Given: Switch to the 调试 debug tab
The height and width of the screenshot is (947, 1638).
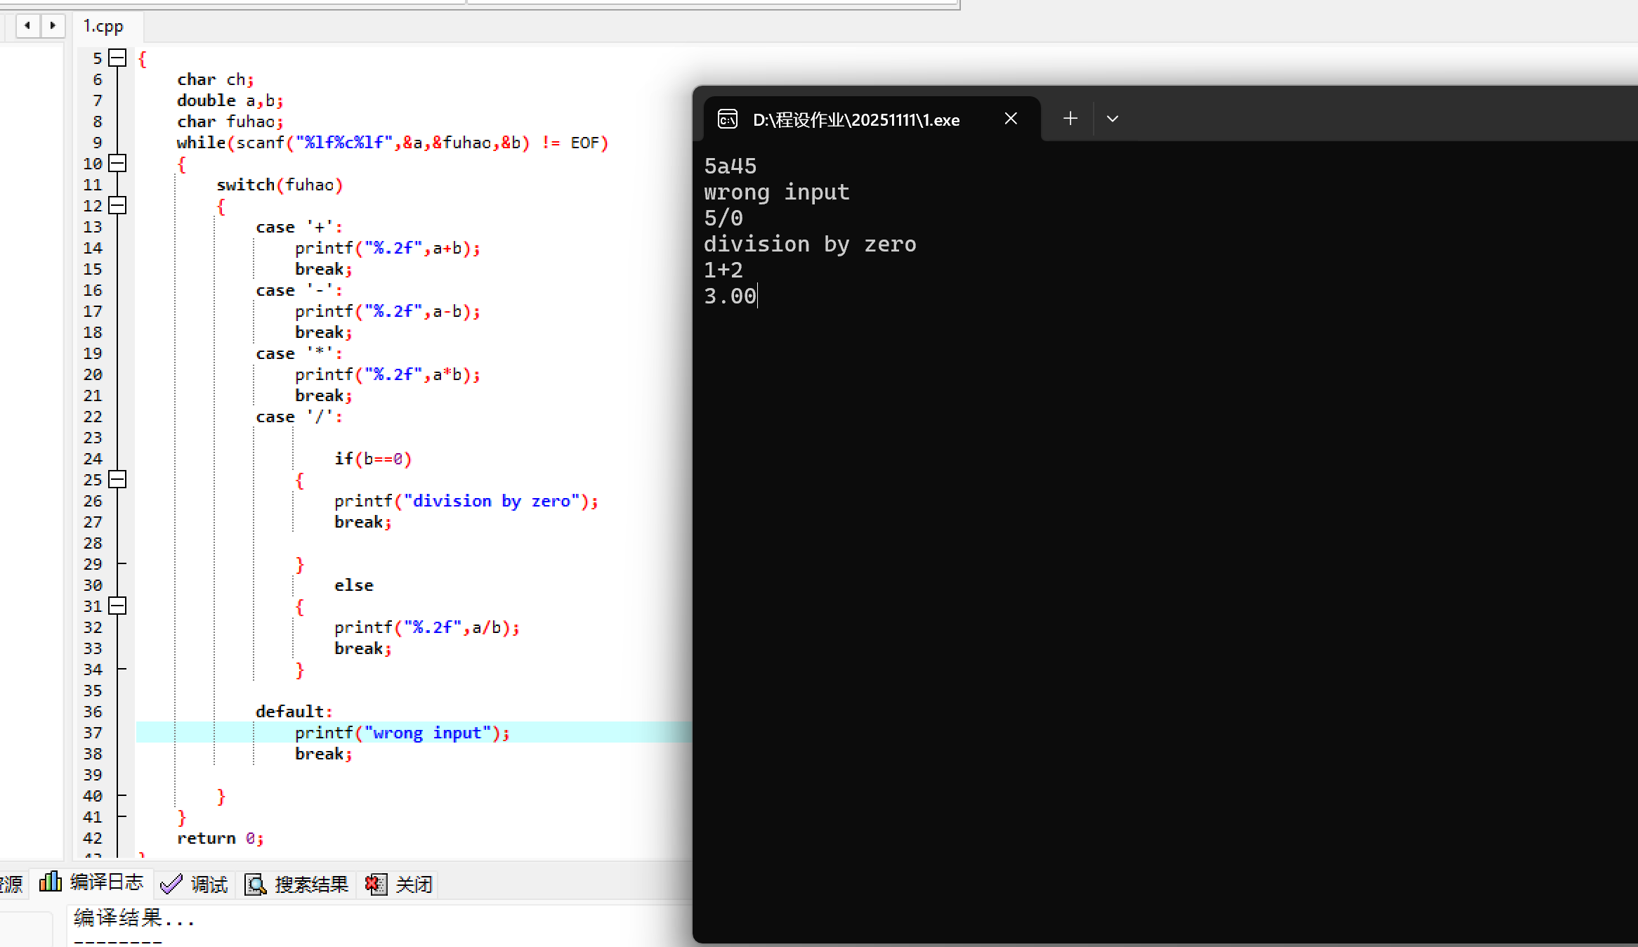Looking at the screenshot, I should (209, 884).
